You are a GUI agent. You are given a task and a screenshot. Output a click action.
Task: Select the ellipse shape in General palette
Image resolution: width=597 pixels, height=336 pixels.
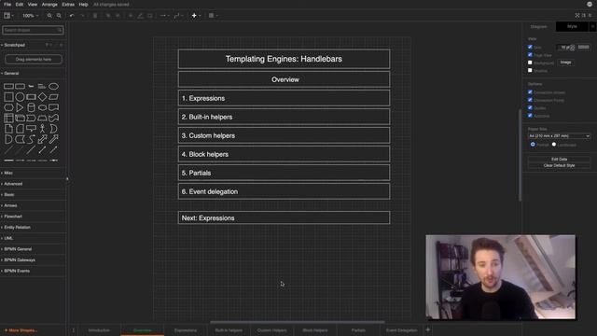[x=54, y=87]
